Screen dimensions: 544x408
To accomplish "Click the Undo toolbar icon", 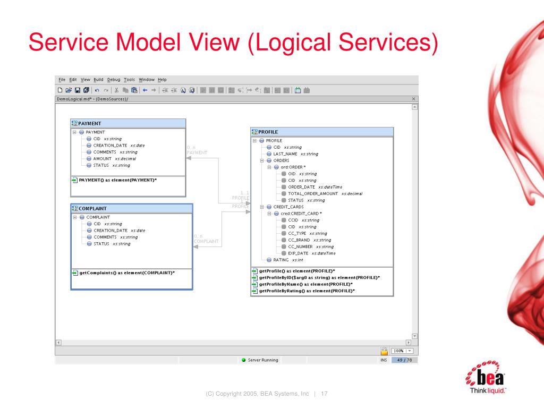I will (97, 90).
